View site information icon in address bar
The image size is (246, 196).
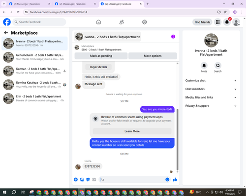tap(26, 12)
